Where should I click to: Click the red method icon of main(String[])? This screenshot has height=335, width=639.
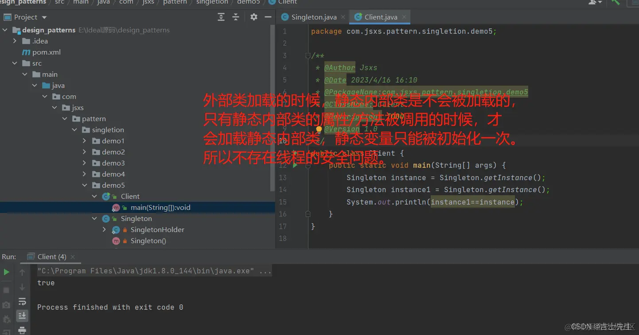click(116, 207)
